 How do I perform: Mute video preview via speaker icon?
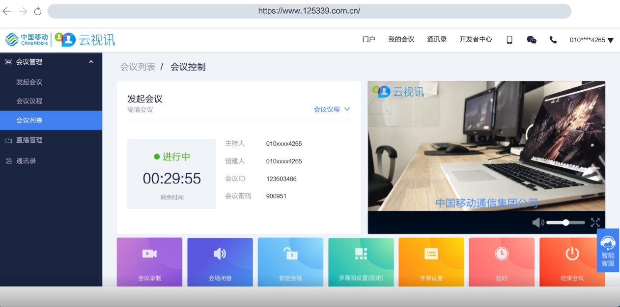538,223
